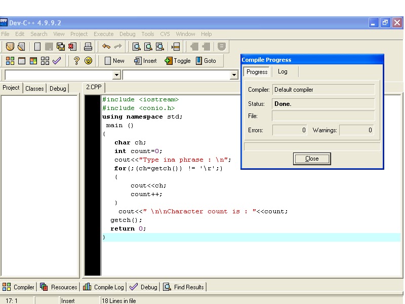Click the Default compiler field
This screenshot has height=304, width=405.
(323, 90)
